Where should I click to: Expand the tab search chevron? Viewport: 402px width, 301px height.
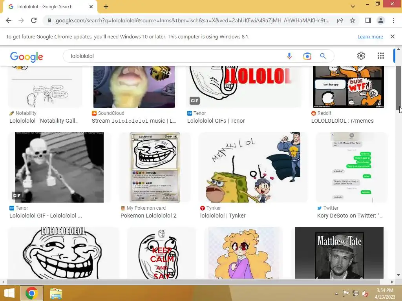pyautogui.click(x=353, y=7)
